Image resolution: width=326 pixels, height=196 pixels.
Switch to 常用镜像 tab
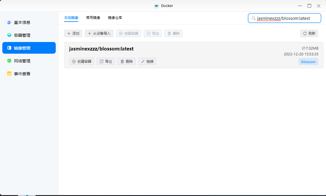93,18
